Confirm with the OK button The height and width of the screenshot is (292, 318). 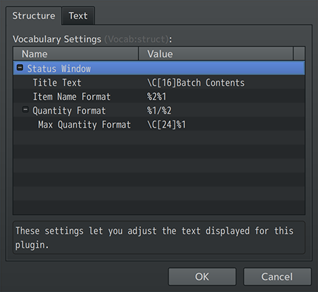point(202,277)
